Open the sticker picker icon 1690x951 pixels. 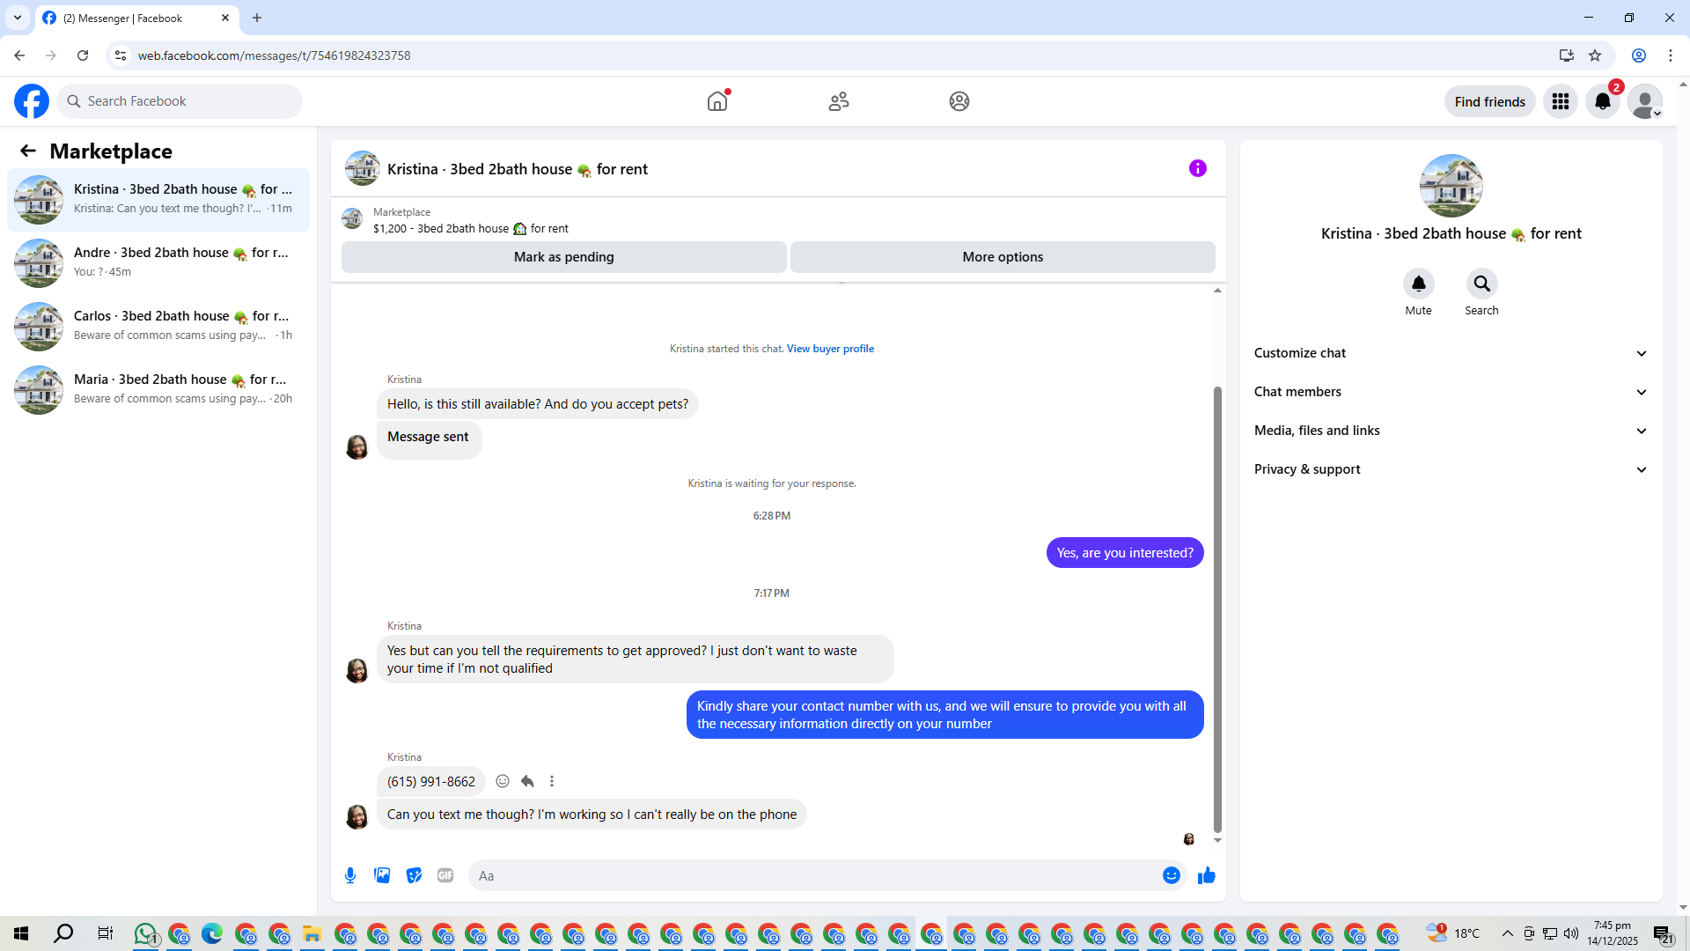414,875
